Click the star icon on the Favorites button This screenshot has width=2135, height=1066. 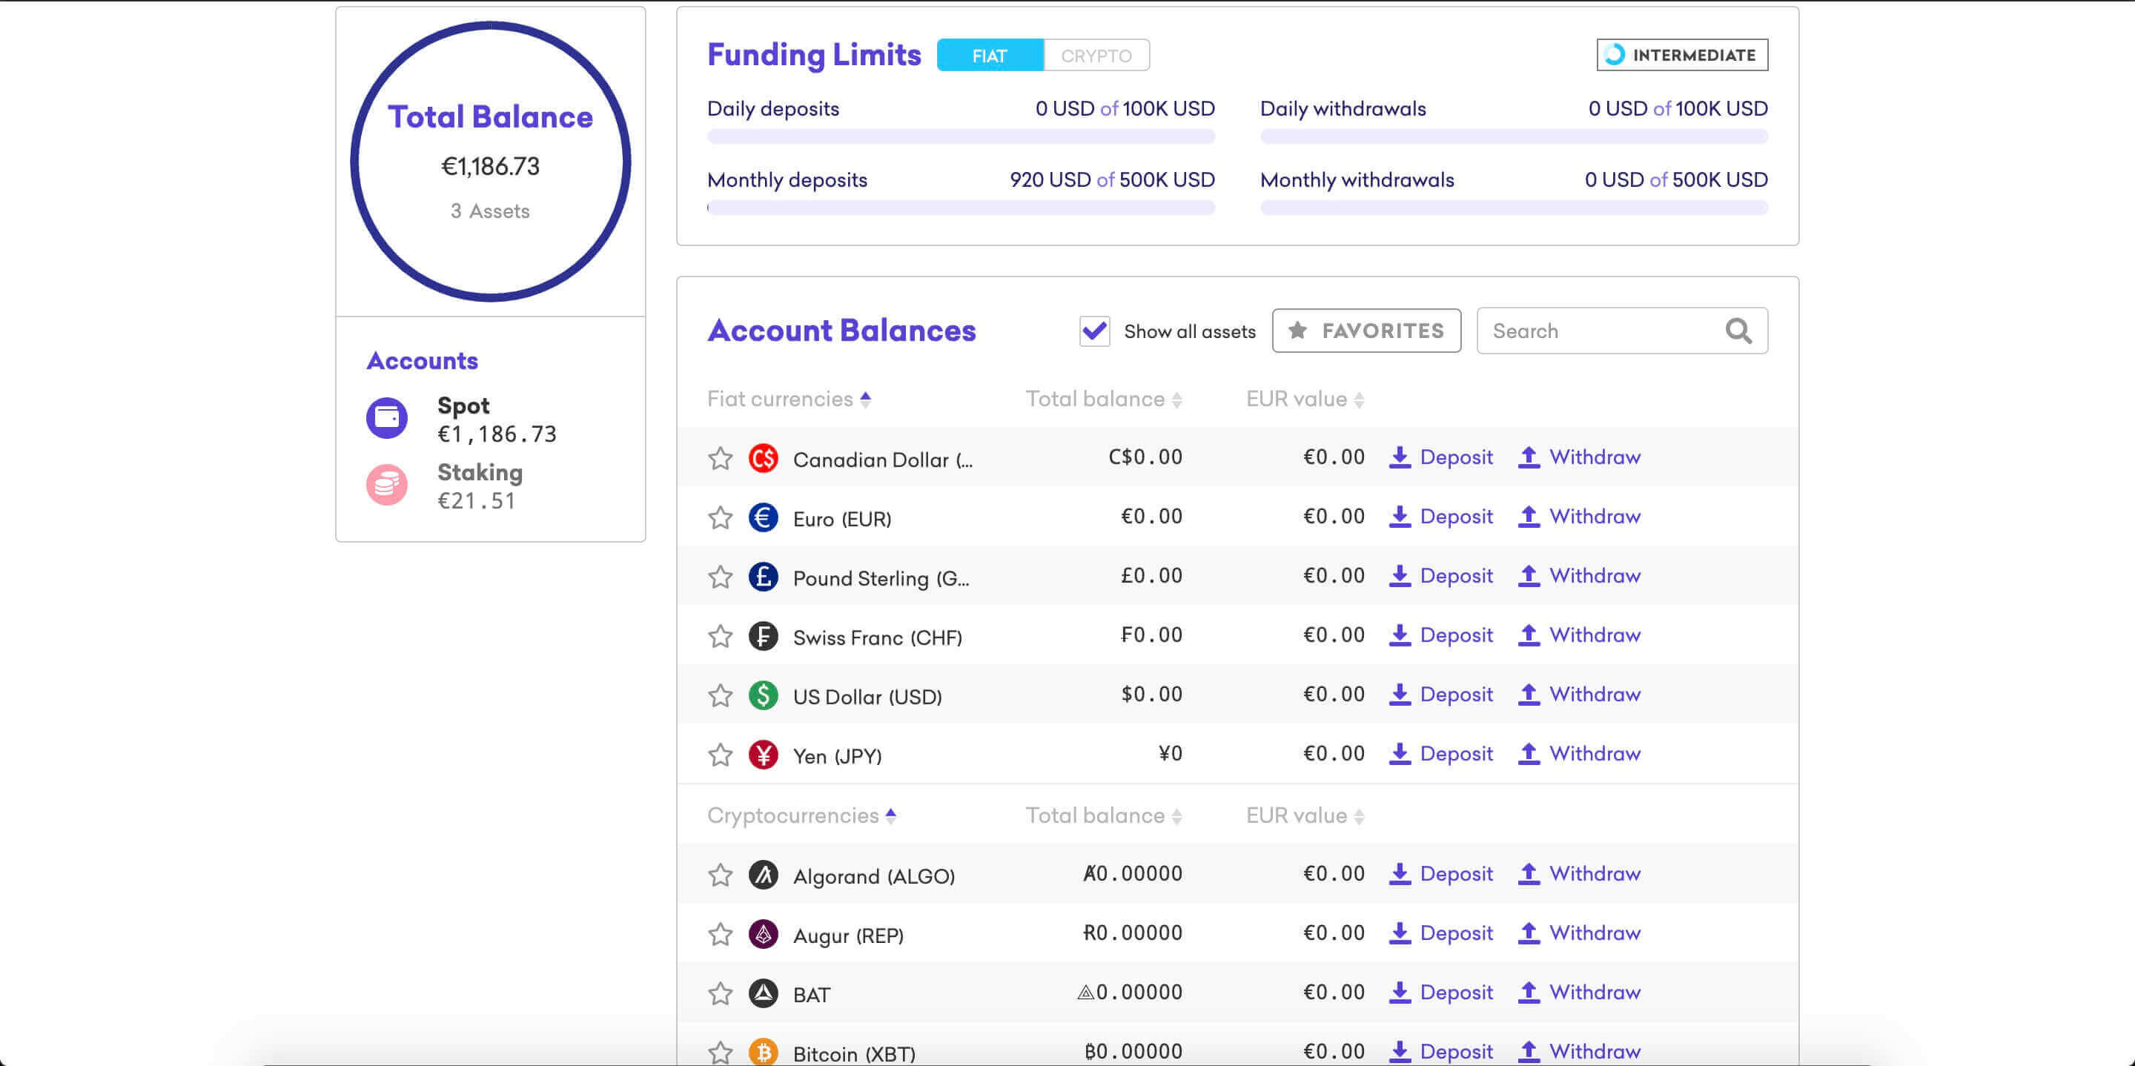click(x=1297, y=330)
